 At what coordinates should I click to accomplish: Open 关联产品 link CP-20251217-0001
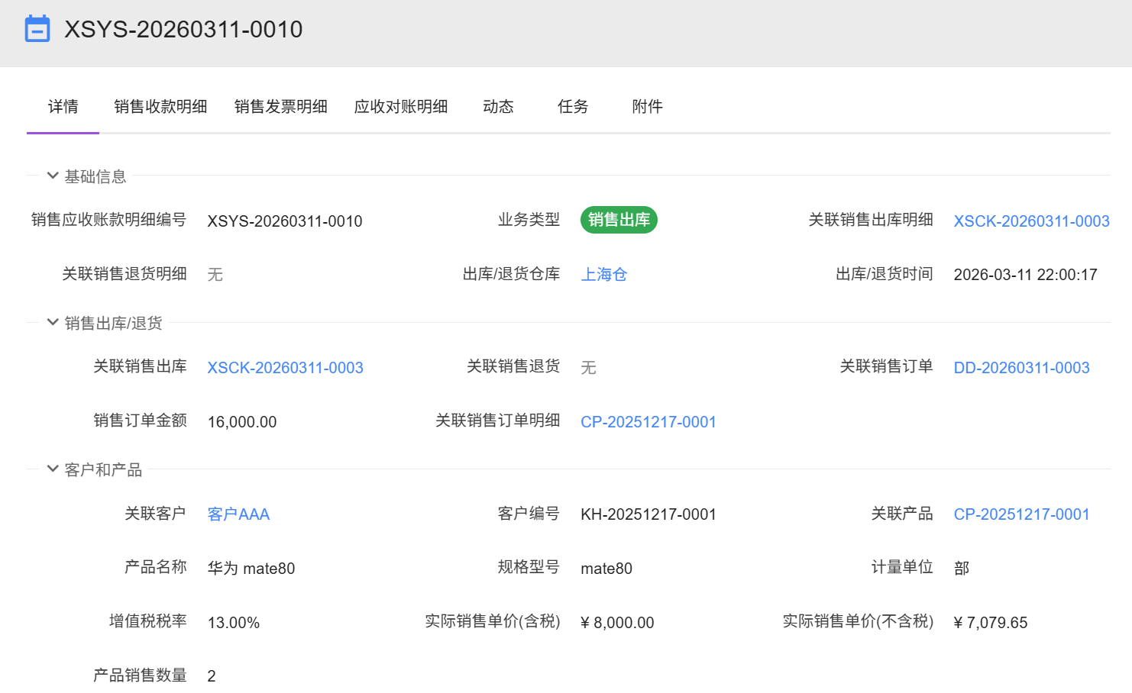point(1021,514)
